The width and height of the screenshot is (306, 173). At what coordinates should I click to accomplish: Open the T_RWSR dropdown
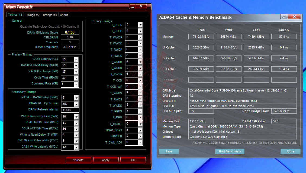(x=140, y=74)
